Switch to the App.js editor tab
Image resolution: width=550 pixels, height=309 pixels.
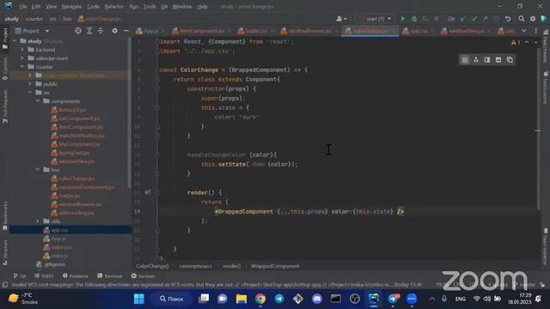[149, 31]
